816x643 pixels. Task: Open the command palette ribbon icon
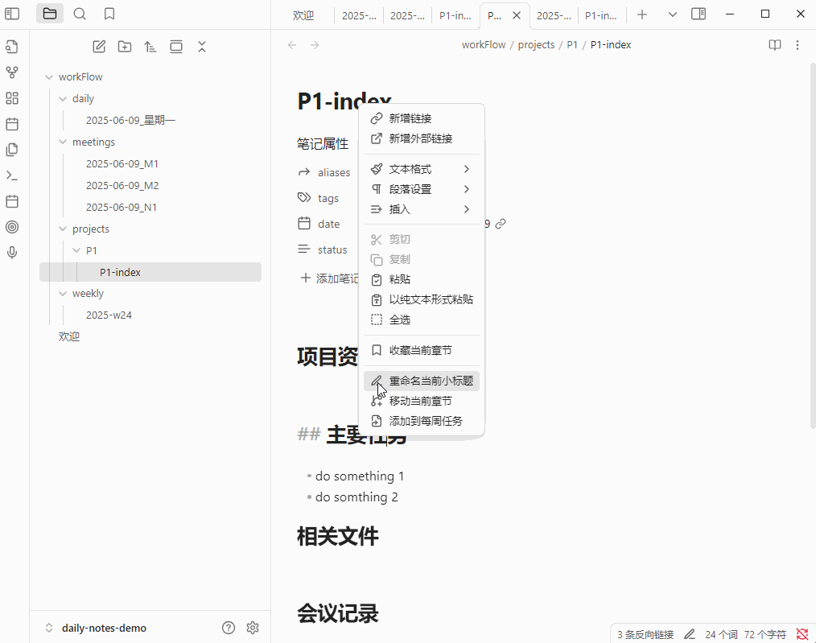click(x=12, y=175)
